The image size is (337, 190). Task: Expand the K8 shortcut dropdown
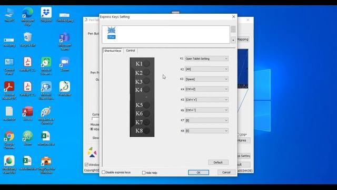click(x=206, y=130)
